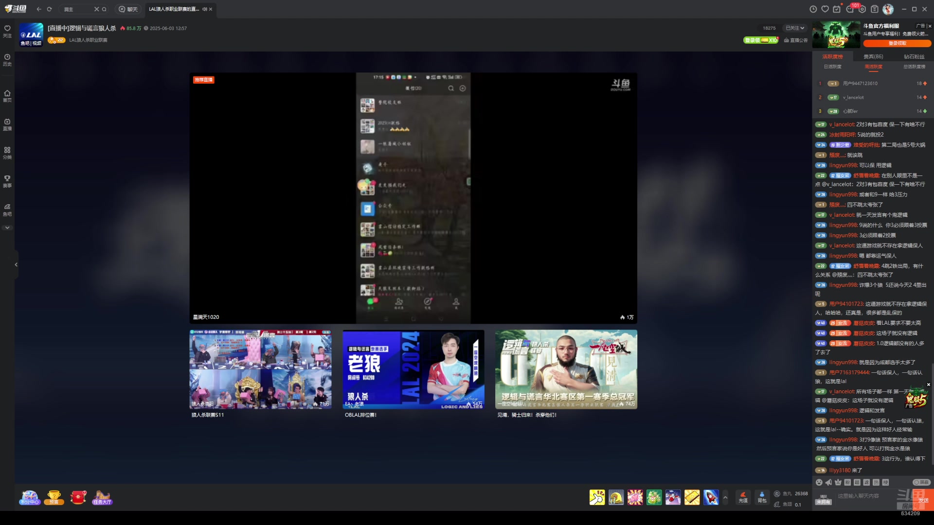Select the 总活跃度榜 sub-tab
934x525 pixels.
[914, 67]
